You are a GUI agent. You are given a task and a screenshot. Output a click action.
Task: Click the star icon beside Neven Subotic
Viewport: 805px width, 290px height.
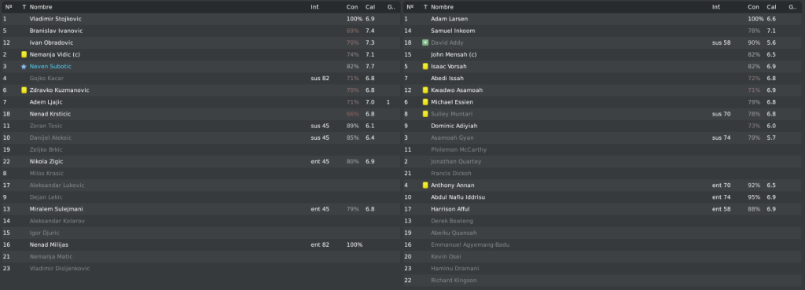[24, 66]
